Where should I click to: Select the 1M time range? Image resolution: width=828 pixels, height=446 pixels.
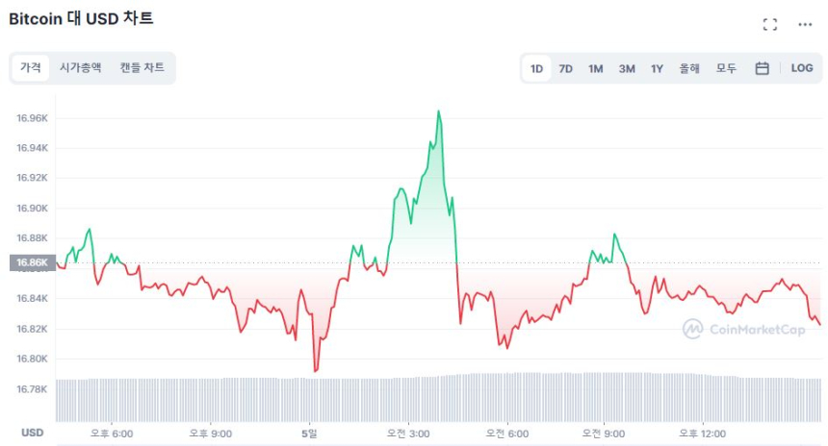click(596, 68)
